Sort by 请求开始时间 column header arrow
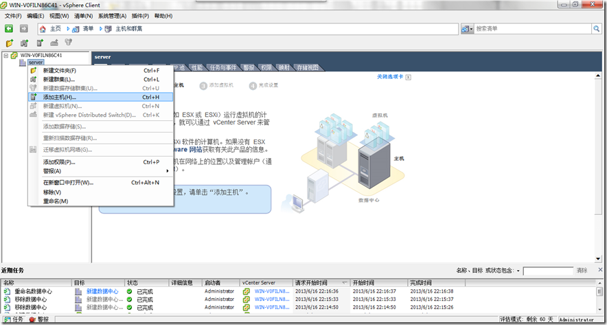The height and width of the screenshot is (325, 607). pos(345,283)
